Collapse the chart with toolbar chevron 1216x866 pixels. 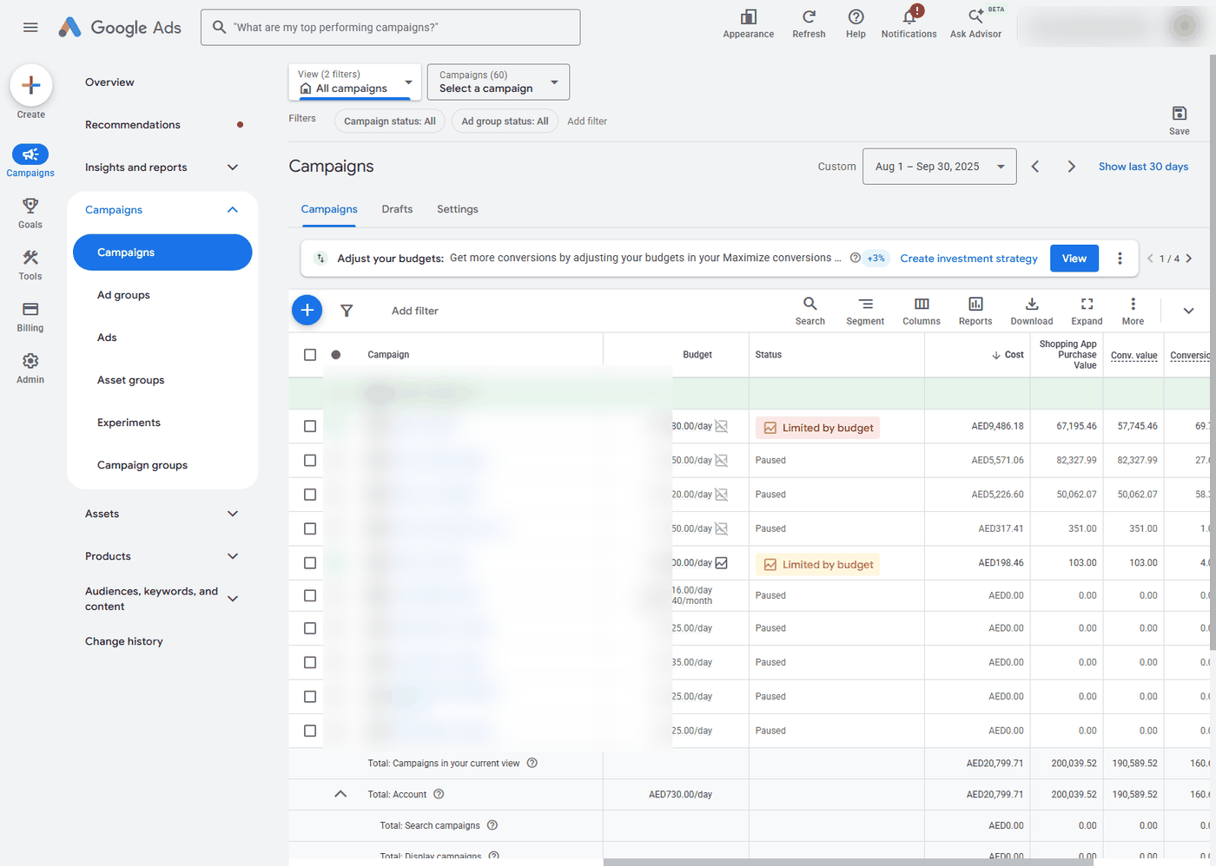(x=1188, y=311)
